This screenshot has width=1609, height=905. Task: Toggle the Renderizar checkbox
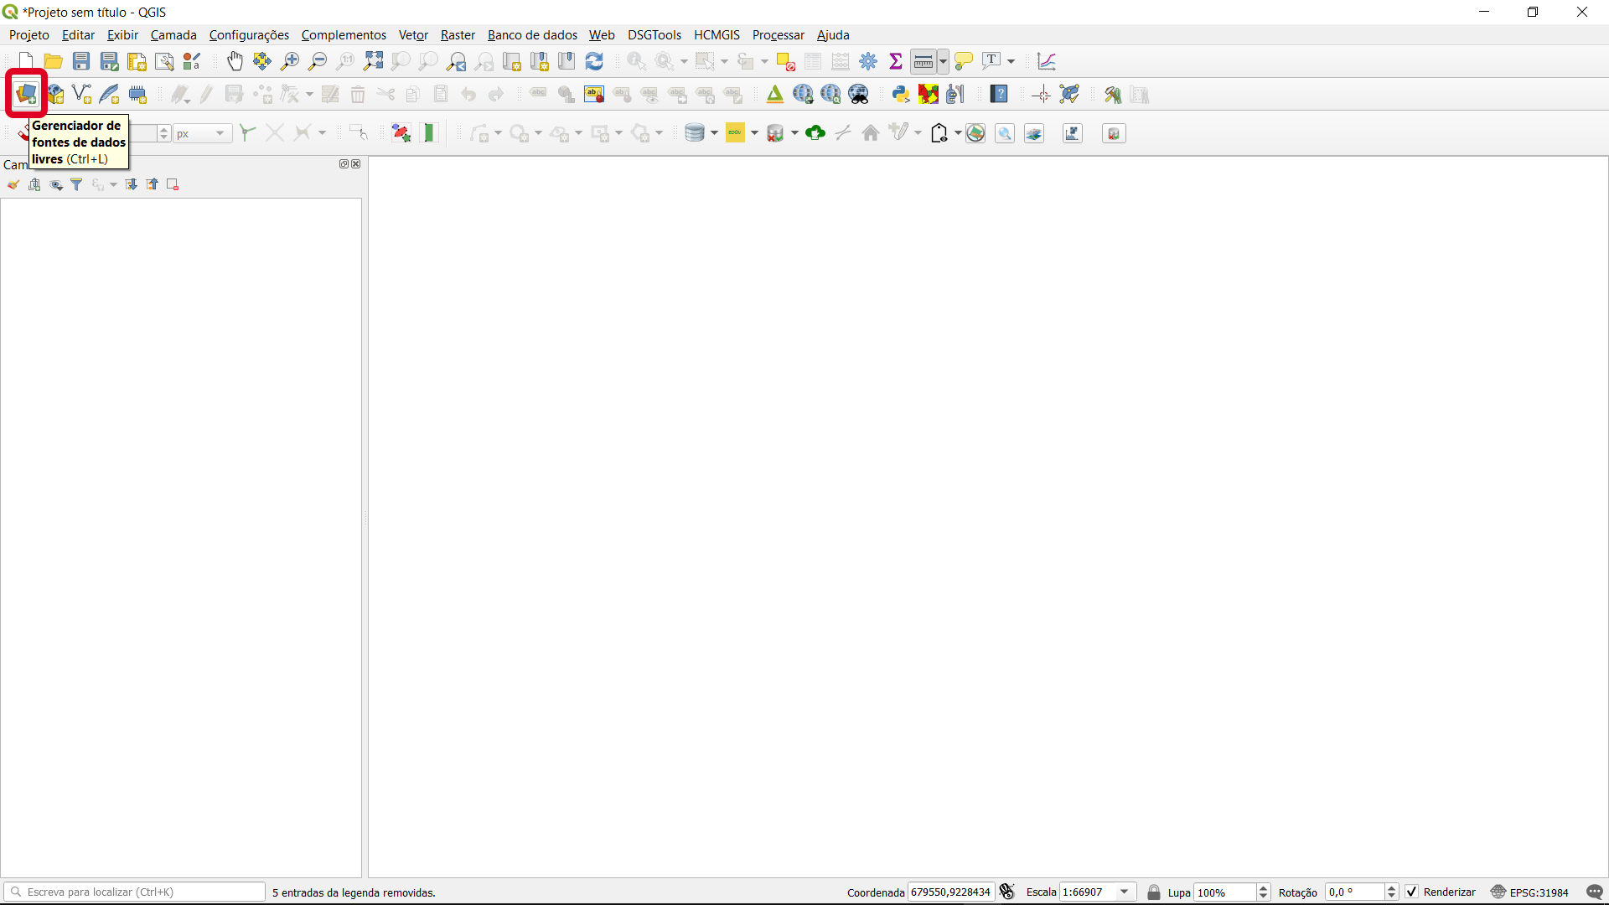1412,892
